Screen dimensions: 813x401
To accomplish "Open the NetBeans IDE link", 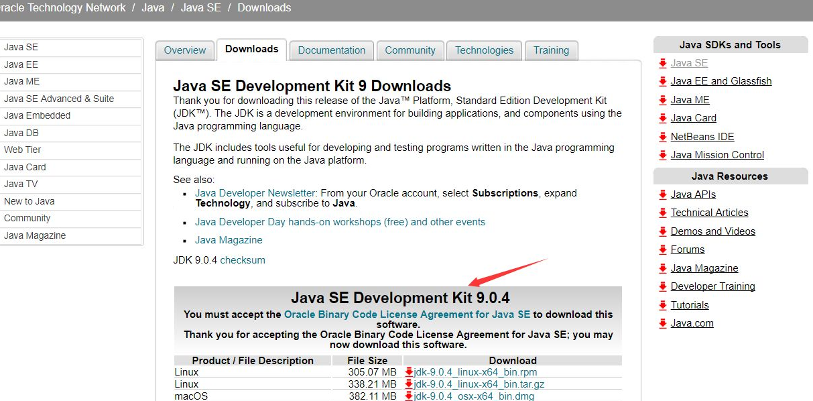I will 702,137.
